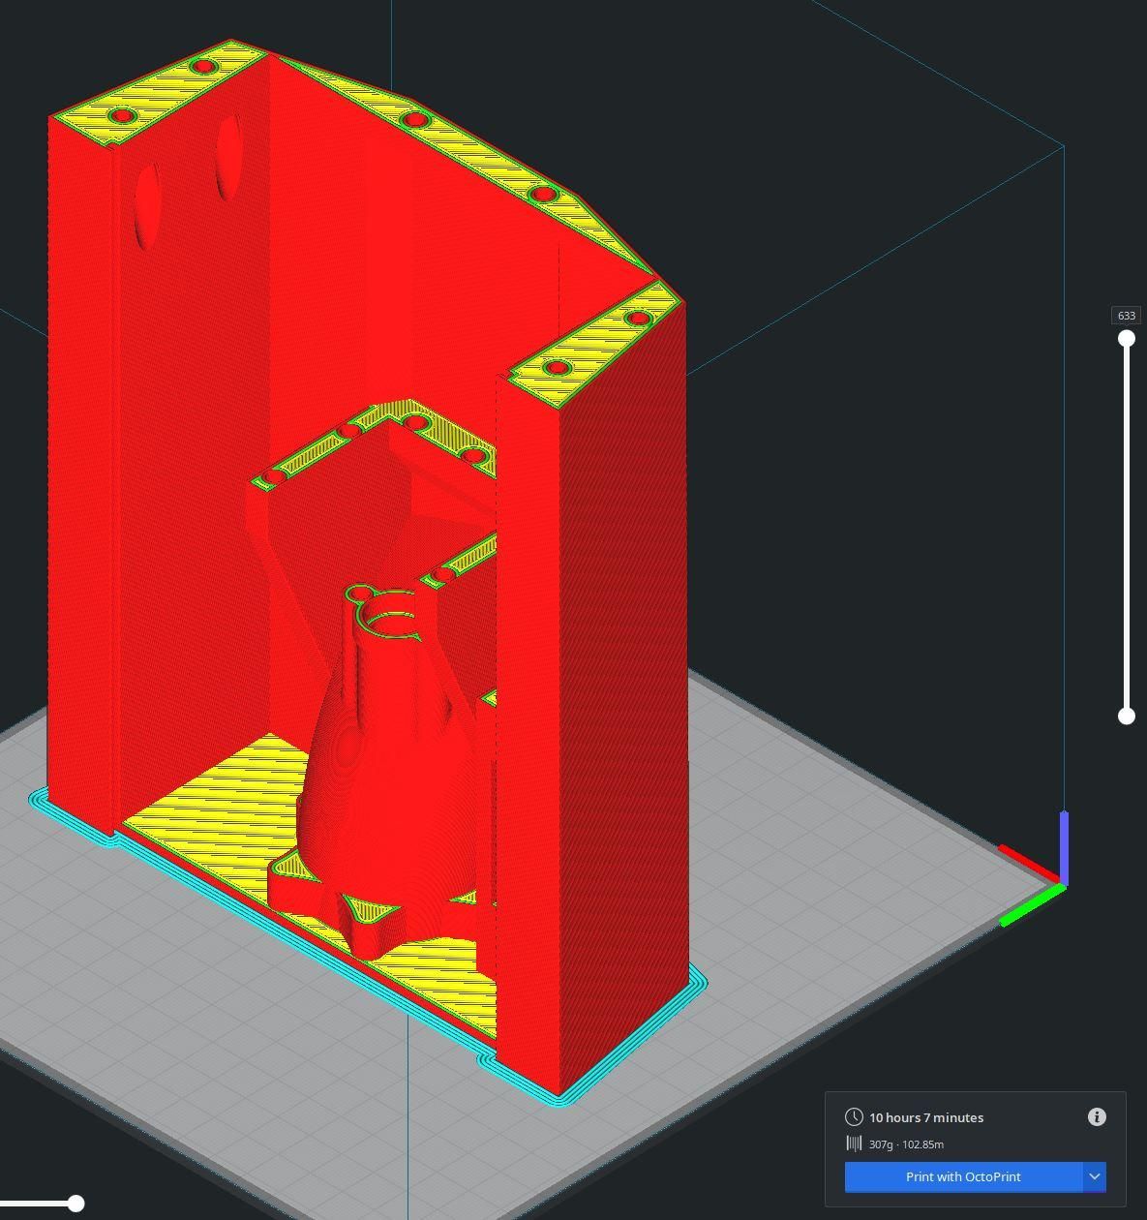Click the blue Z axis indicator
Screen dimensions: 1147x1220
coord(1064,846)
